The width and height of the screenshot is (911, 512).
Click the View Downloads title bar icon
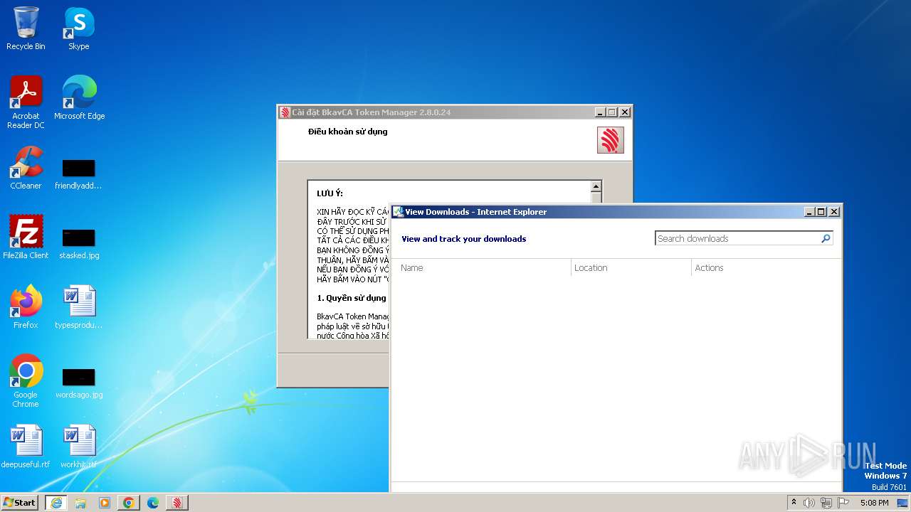click(x=399, y=212)
